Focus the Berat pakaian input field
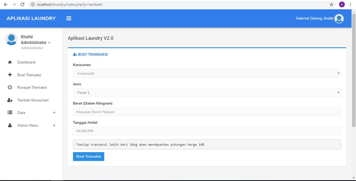Image resolution: width=356 pixels, height=181 pixels. click(207, 112)
